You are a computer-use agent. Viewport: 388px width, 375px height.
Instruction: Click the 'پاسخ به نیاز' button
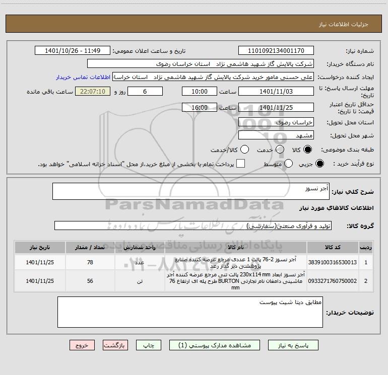(x=293, y=346)
